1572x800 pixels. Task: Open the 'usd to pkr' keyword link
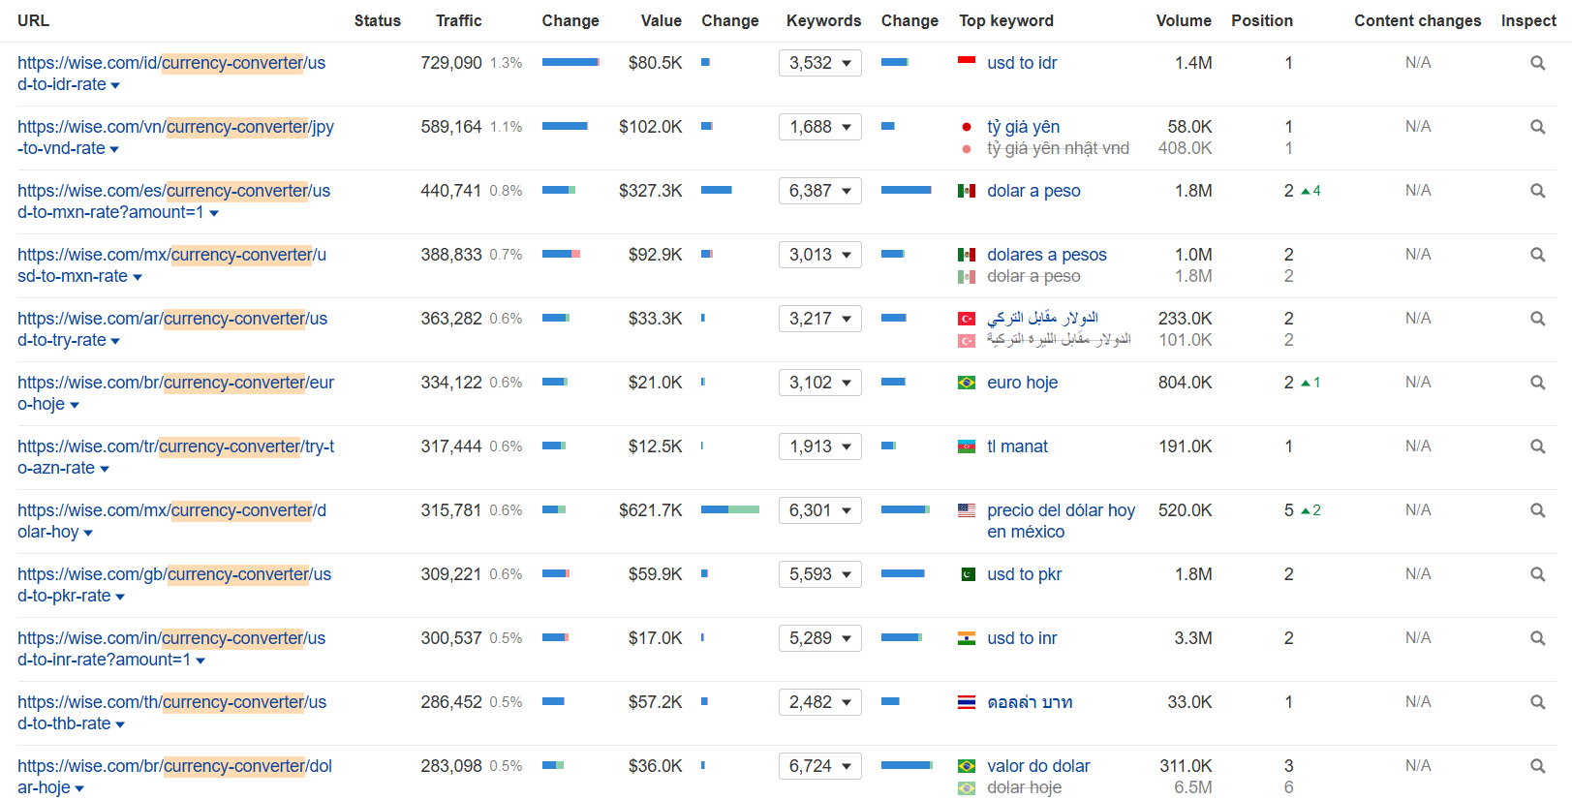click(x=1024, y=574)
